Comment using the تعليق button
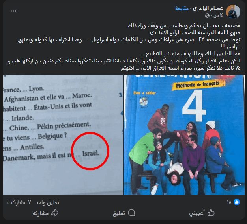This screenshot has height=224, width=247. pyautogui.click(x=124, y=213)
